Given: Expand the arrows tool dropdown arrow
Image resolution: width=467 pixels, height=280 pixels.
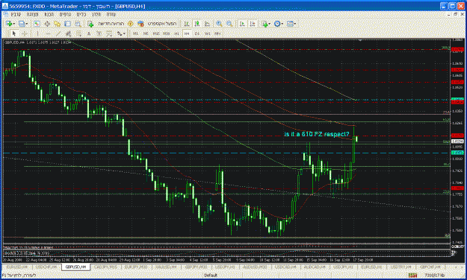Looking at the screenshot, I should (124, 34).
